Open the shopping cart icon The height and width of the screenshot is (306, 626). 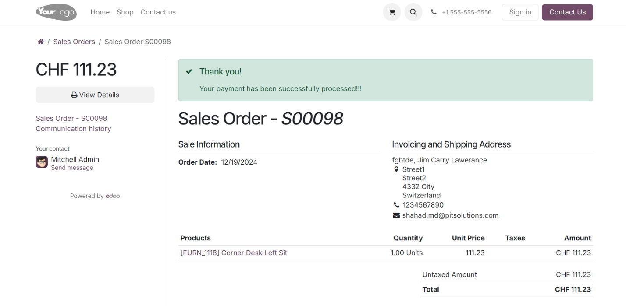(391, 12)
